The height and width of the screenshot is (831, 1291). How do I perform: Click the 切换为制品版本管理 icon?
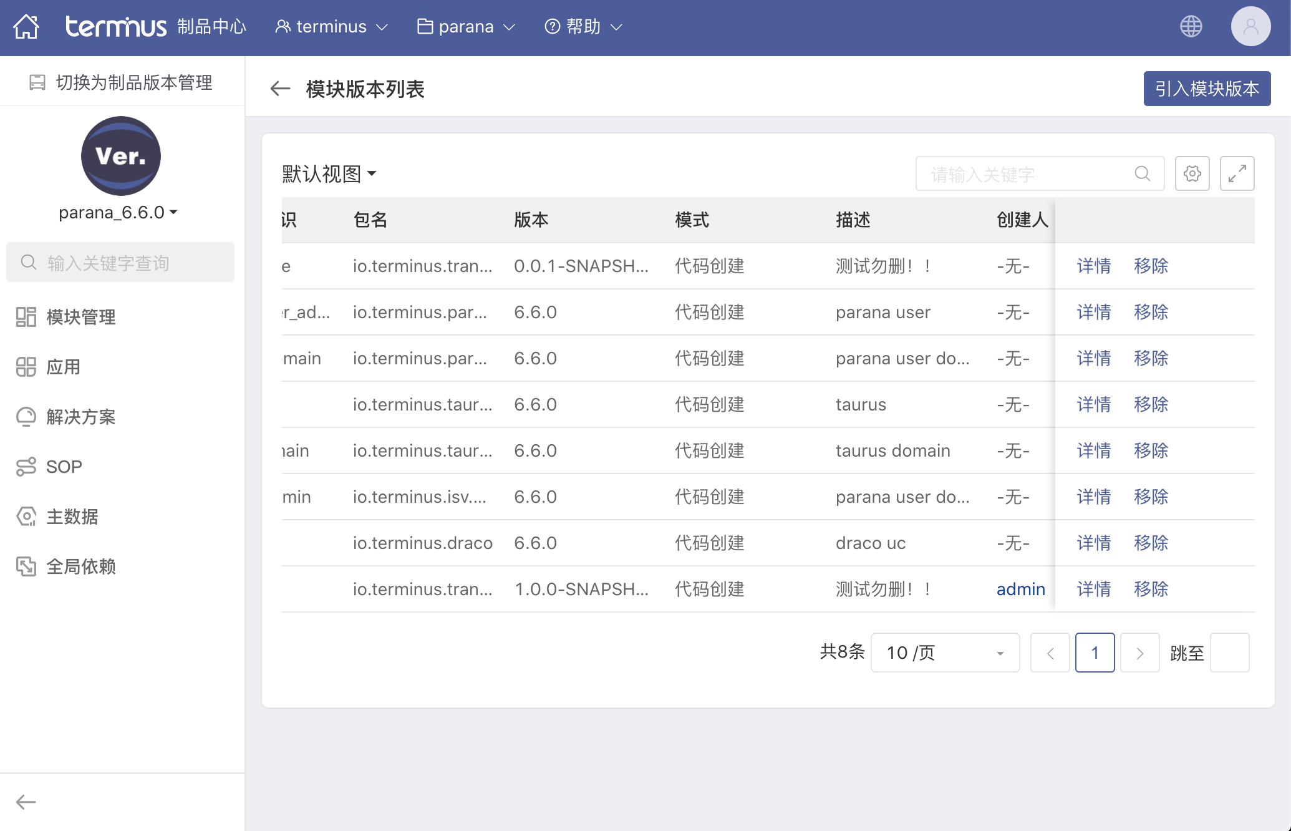pos(37,82)
